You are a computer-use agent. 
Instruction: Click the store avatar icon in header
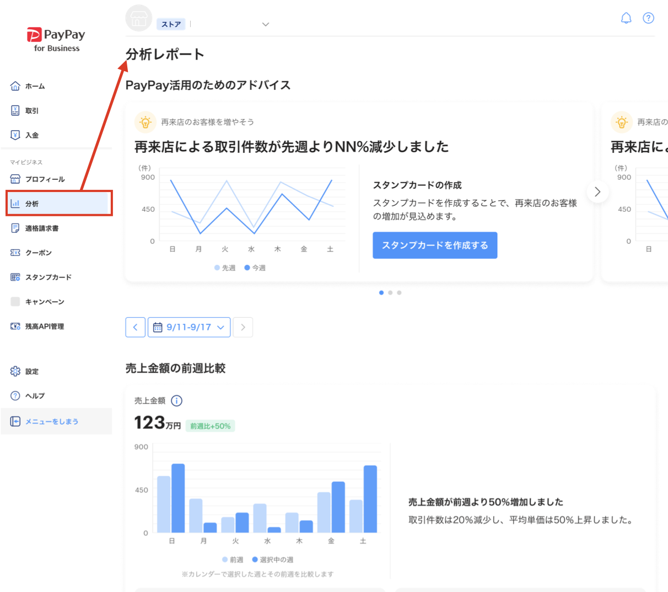click(x=139, y=18)
